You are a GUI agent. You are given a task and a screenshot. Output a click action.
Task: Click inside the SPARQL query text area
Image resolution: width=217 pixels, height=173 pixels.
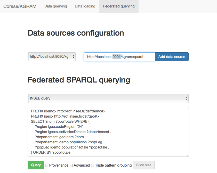click(108, 132)
